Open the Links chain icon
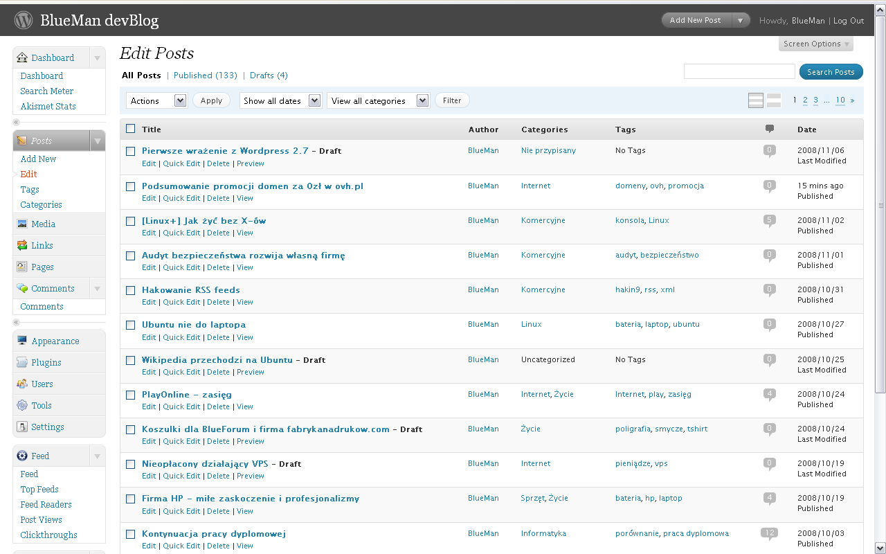 point(22,245)
